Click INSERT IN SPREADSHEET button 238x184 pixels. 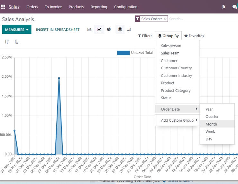click(58, 30)
